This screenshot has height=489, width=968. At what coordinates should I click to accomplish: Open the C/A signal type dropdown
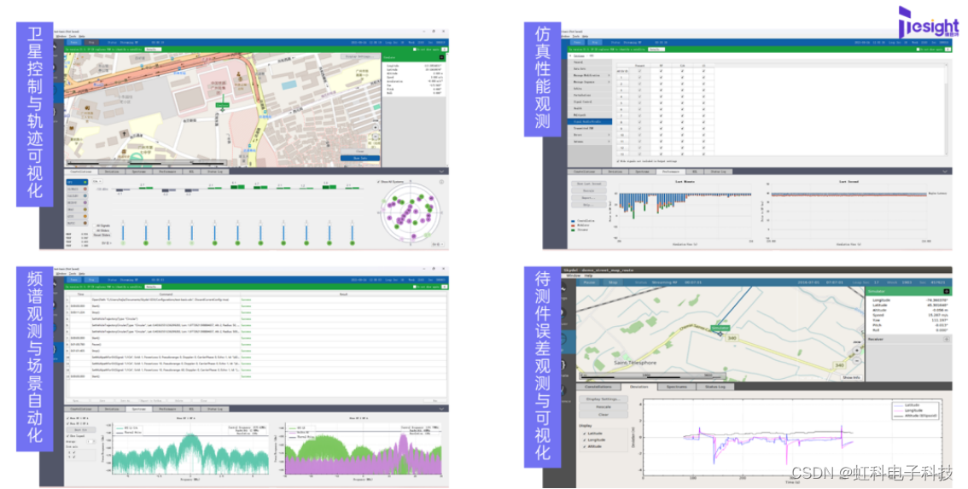pos(97,181)
